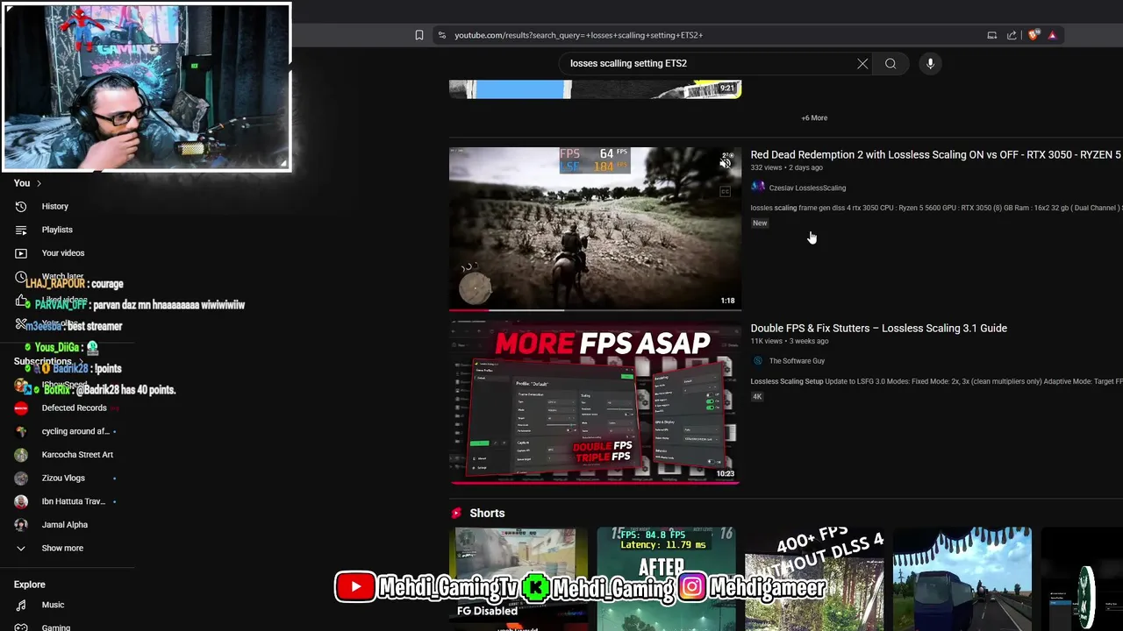1123x631 pixels.
Task: Open the bus on road short
Action: click(962, 578)
